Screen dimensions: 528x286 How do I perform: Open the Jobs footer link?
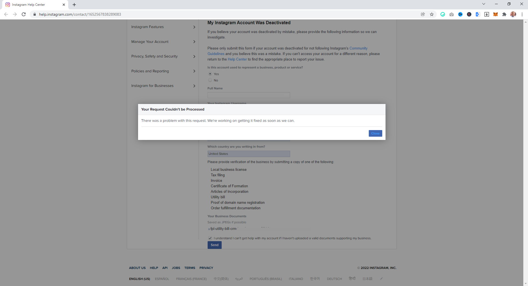[x=176, y=268]
